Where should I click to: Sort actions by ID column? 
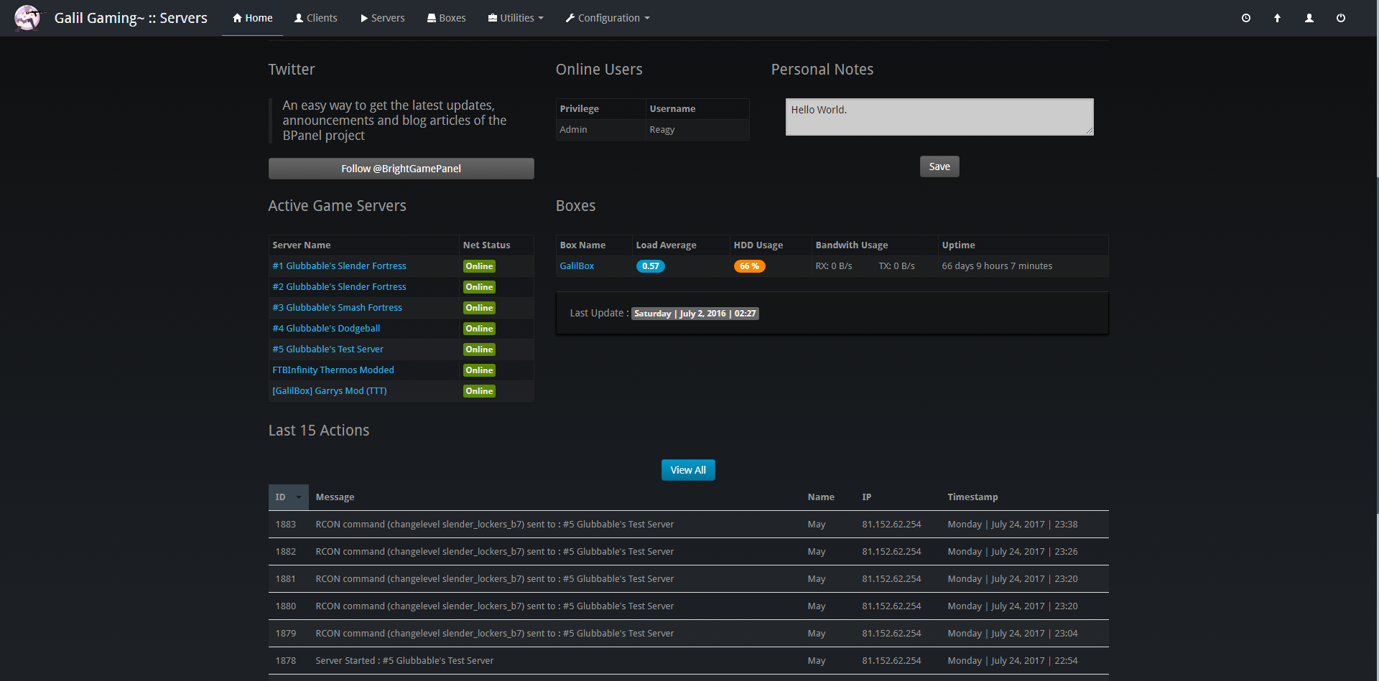[289, 497]
